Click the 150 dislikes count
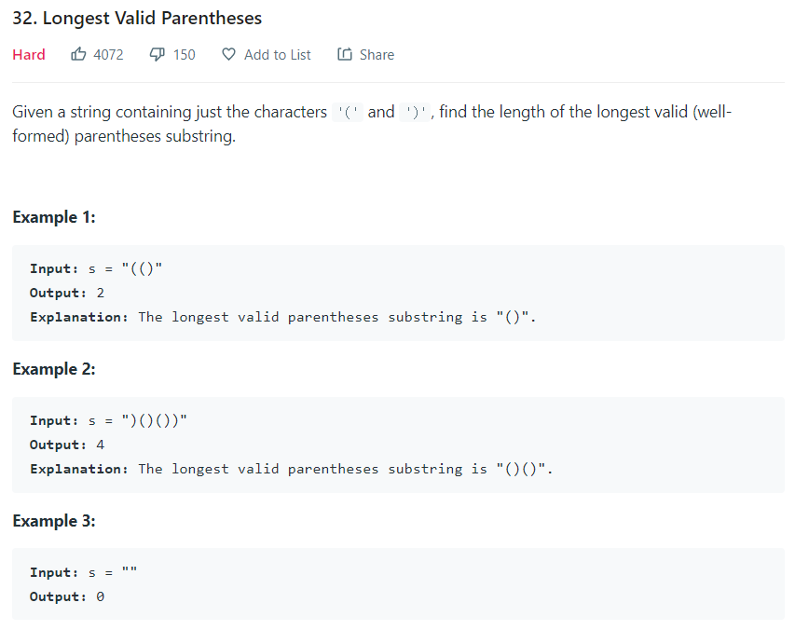 (x=184, y=55)
